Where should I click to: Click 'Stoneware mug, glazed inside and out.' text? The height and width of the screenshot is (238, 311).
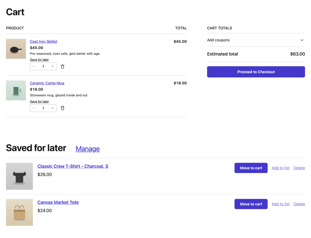click(x=59, y=95)
